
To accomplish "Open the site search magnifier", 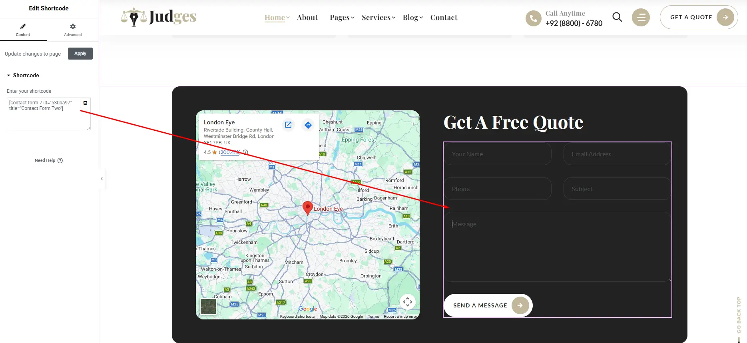I will coord(617,17).
